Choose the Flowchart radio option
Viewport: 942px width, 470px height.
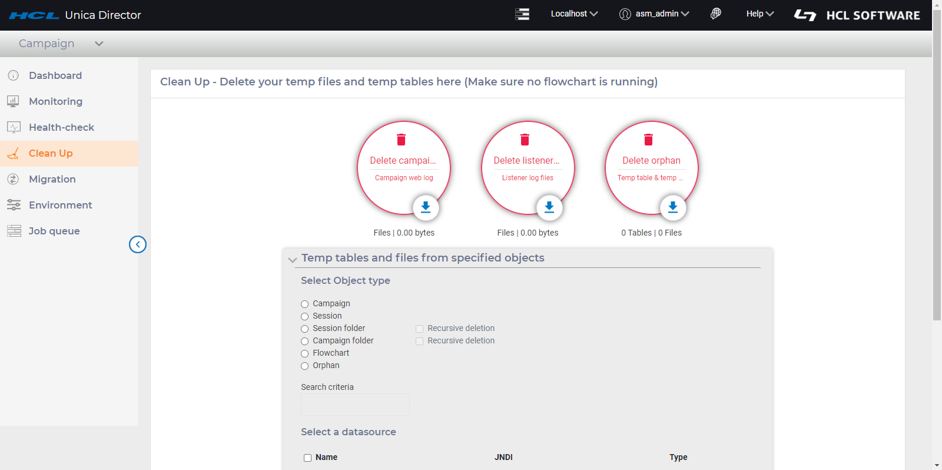[305, 353]
